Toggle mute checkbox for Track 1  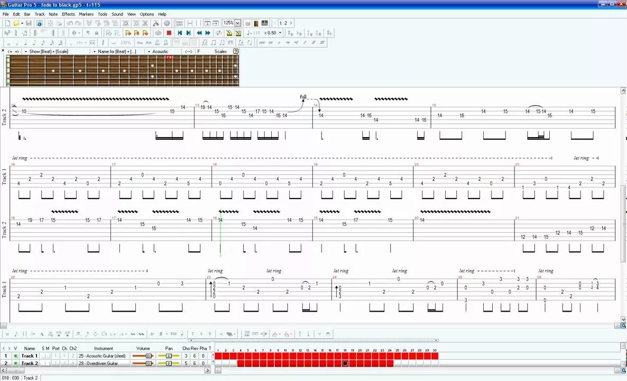[x=48, y=356]
